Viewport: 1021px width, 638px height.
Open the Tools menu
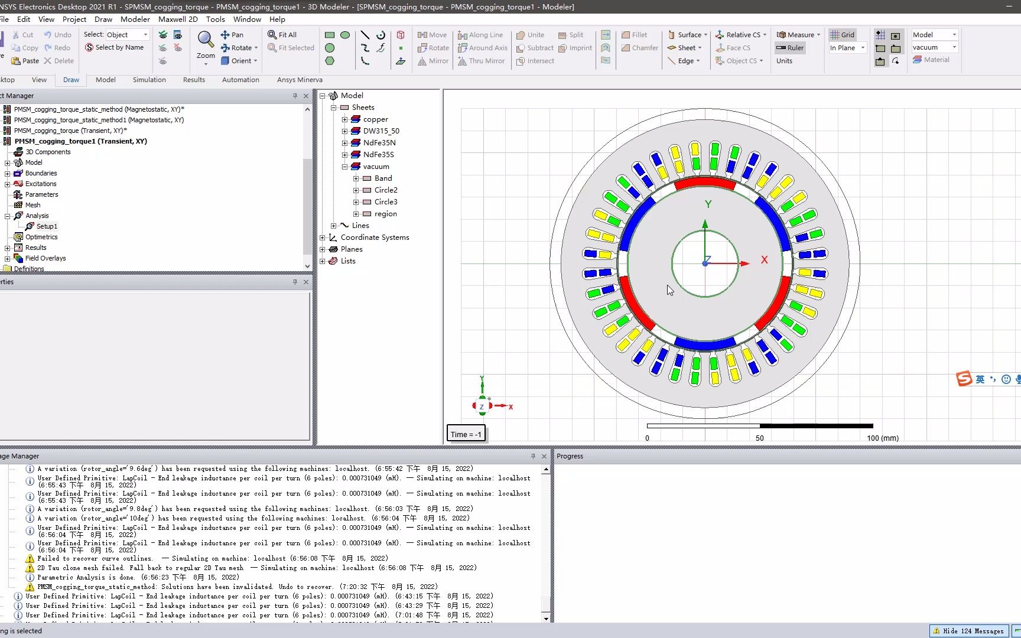click(215, 19)
